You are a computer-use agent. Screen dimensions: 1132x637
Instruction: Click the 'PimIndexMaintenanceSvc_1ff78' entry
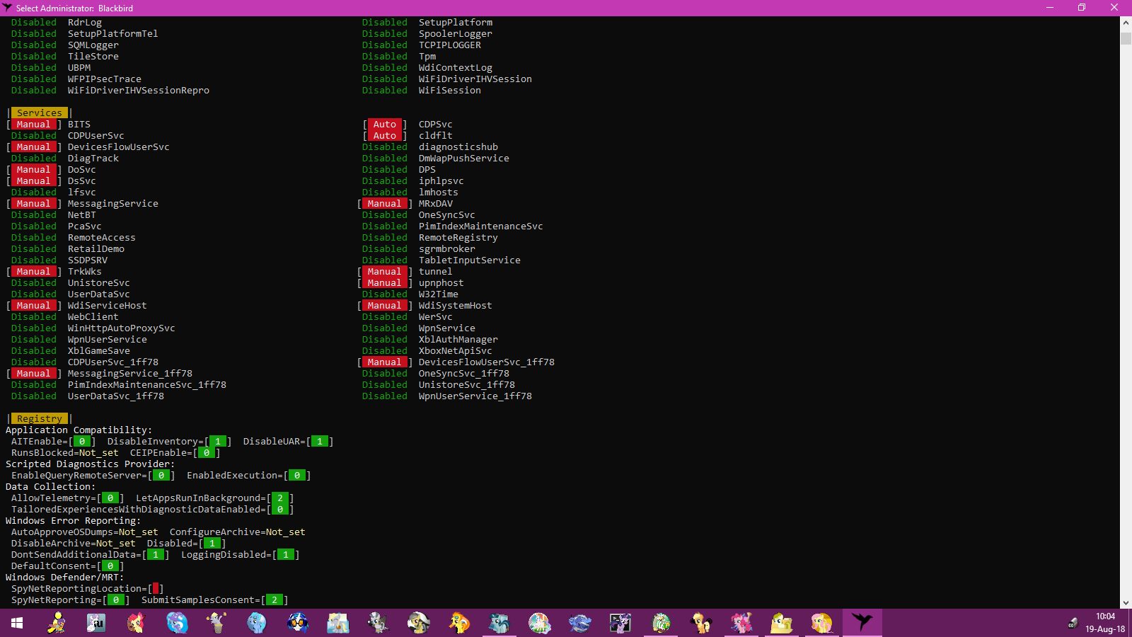coord(147,384)
